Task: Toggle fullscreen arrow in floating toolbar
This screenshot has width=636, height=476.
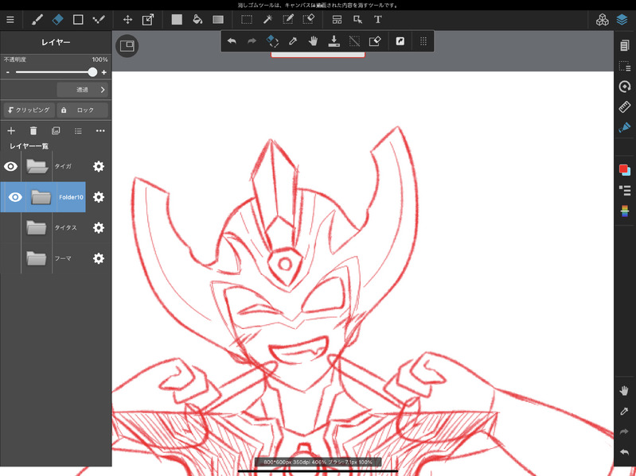Action: pyautogui.click(x=400, y=41)
